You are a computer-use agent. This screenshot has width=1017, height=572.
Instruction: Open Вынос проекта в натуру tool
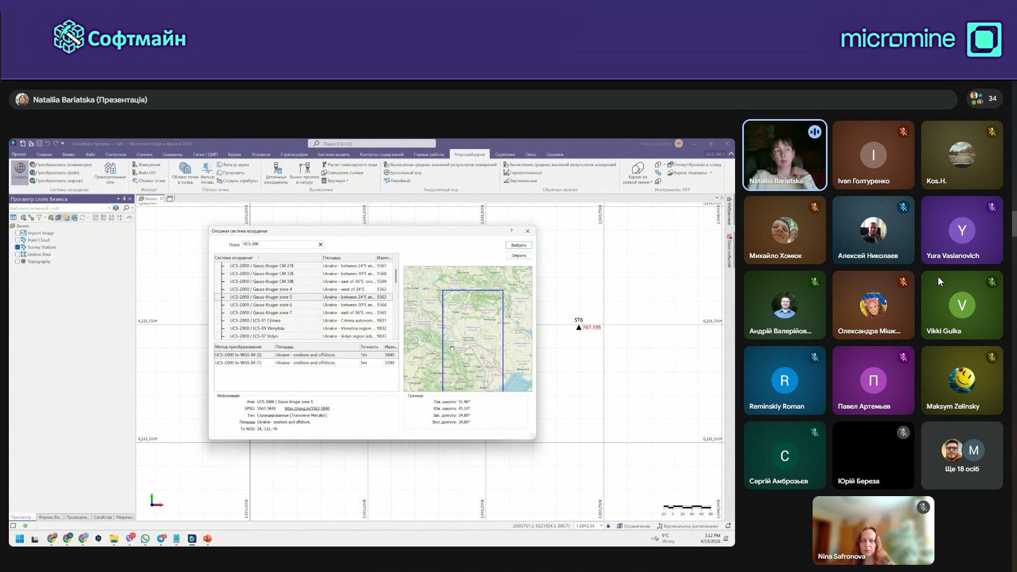click(304, 172)
